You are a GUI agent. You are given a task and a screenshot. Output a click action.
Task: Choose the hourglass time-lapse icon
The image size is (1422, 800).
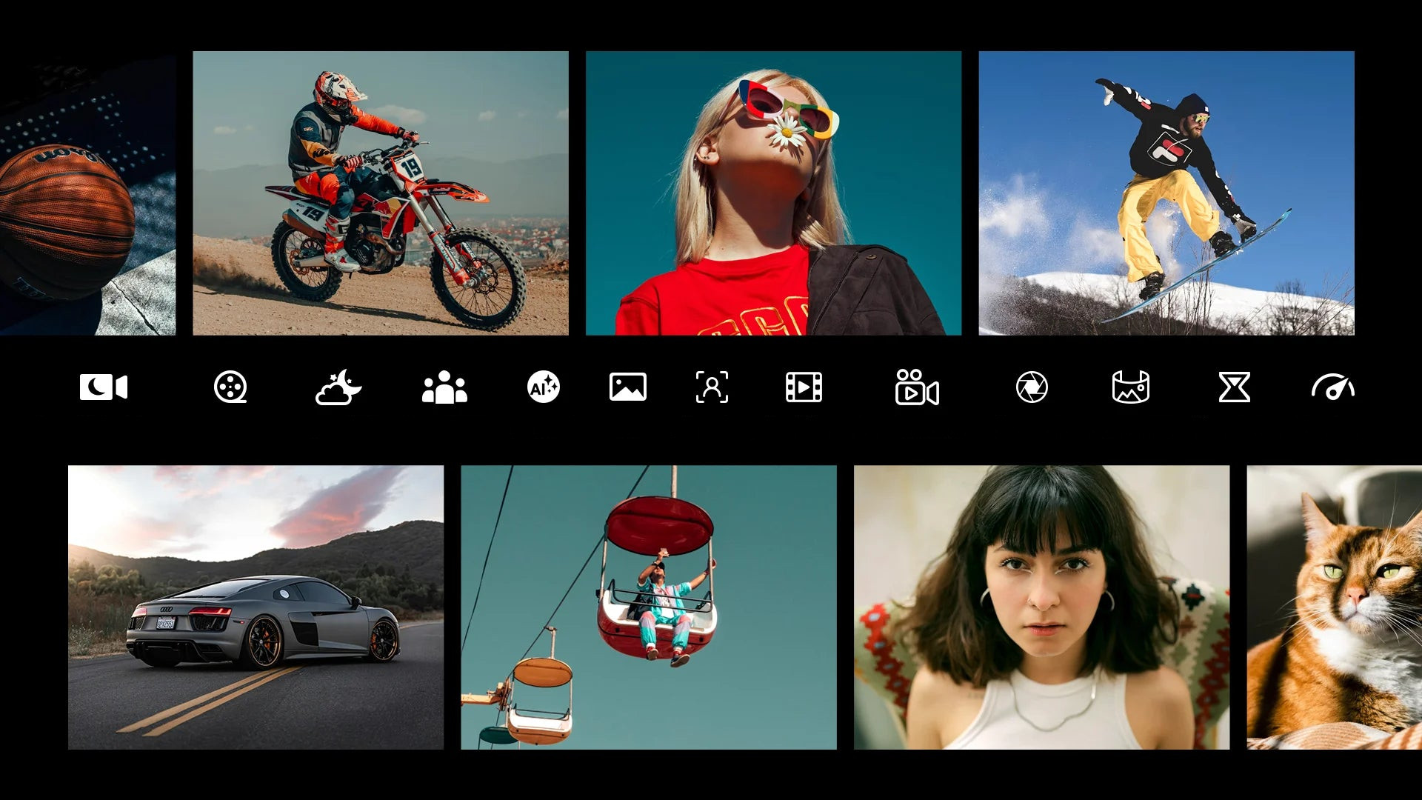(x=1234, y=387)
